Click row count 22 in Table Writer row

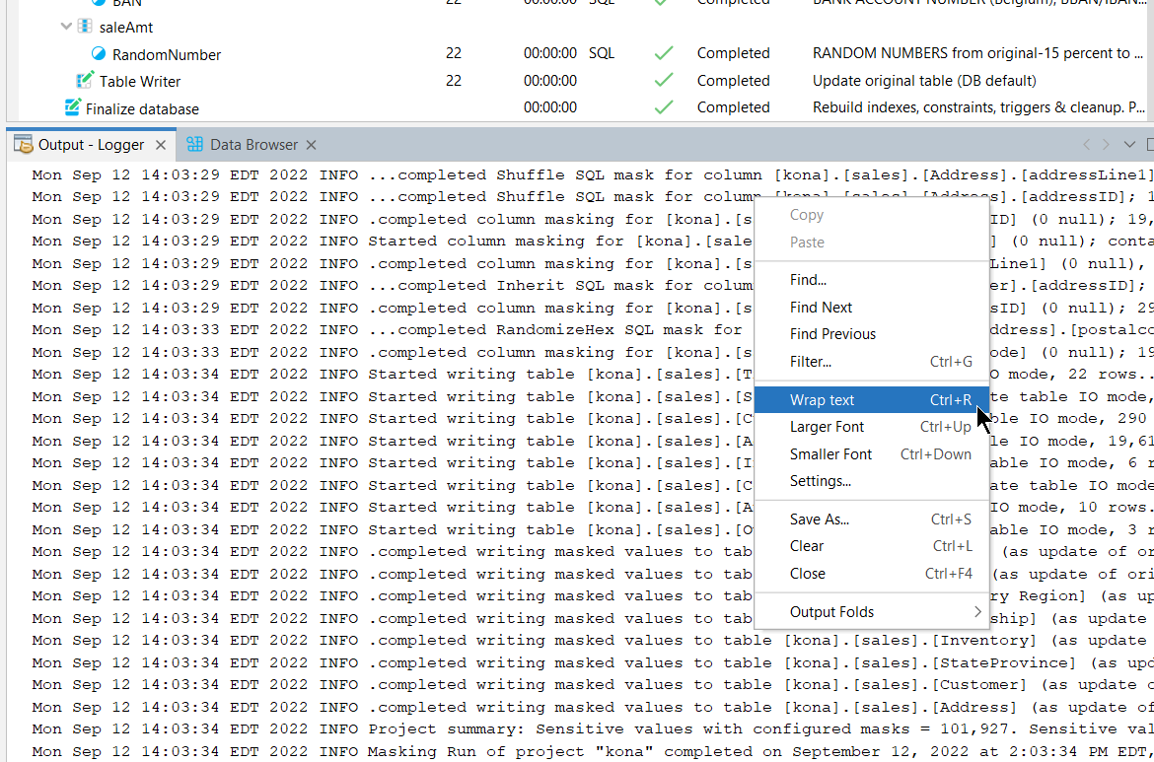point(454,80)
